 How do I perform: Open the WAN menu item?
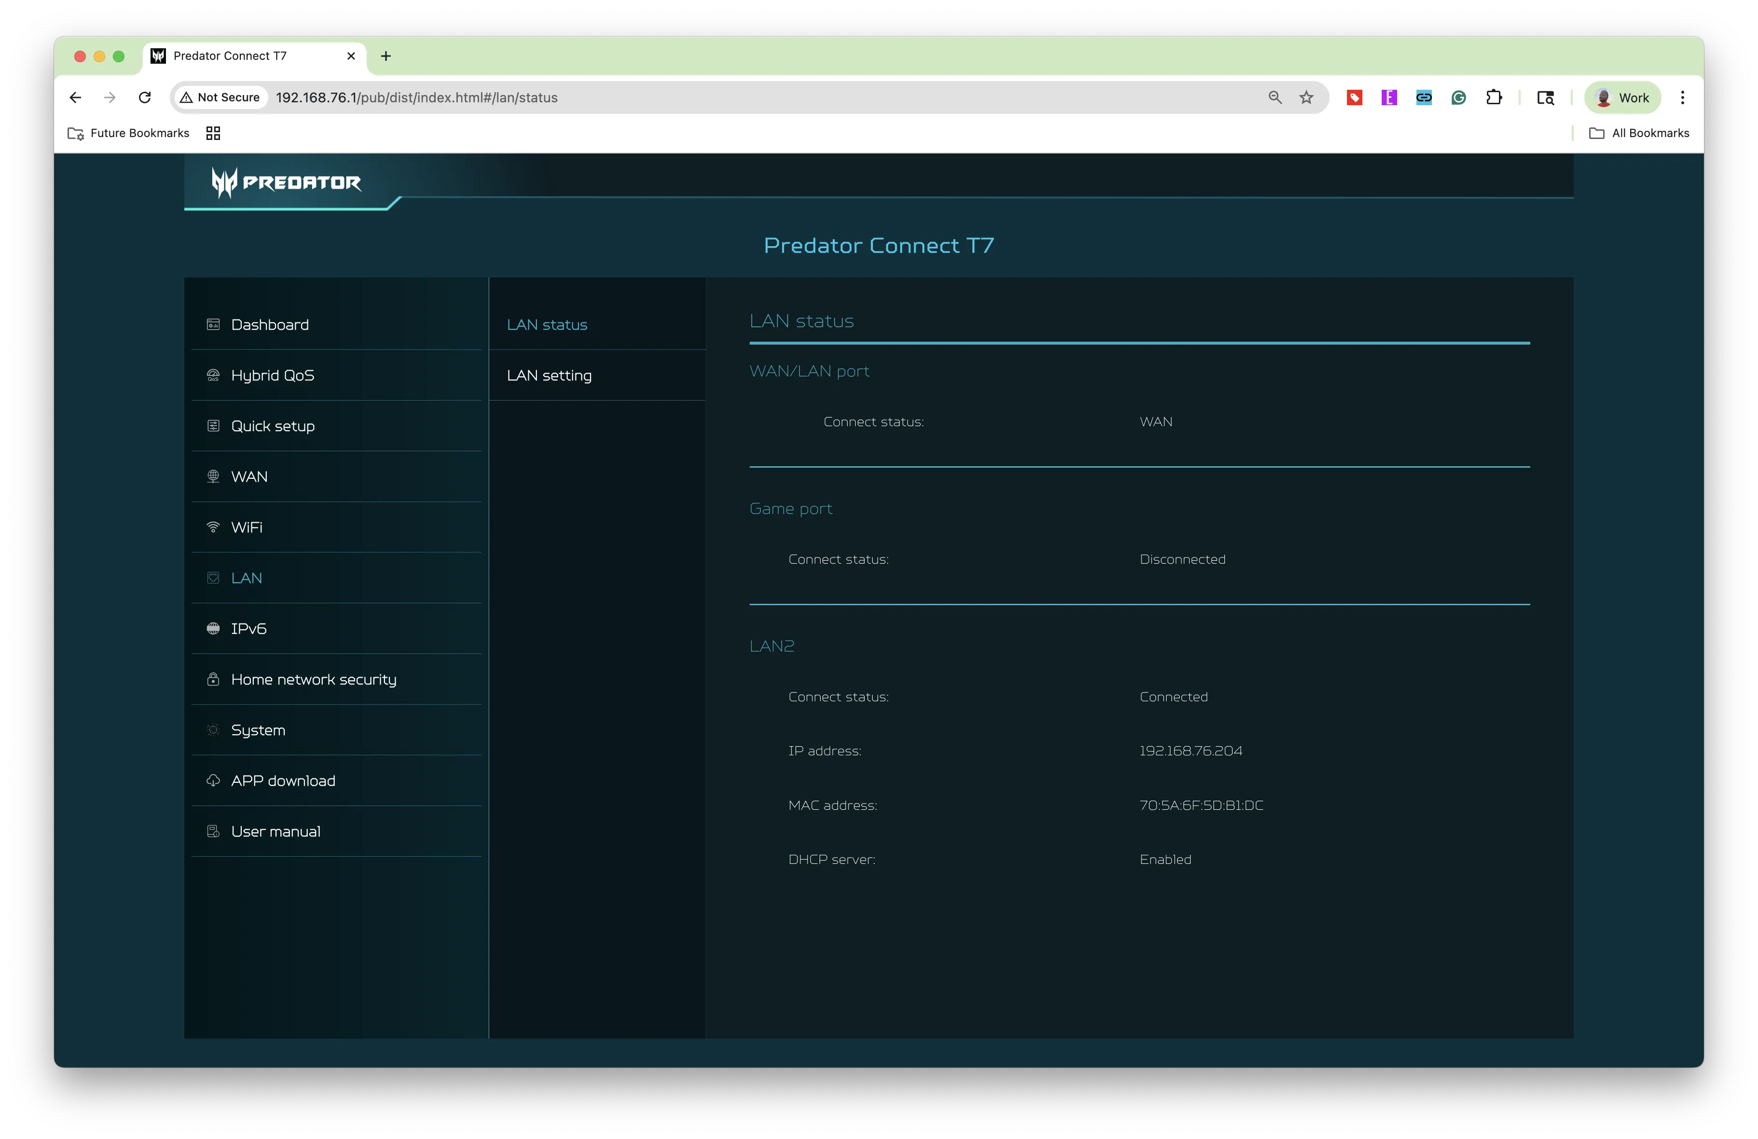click(336, 477)
